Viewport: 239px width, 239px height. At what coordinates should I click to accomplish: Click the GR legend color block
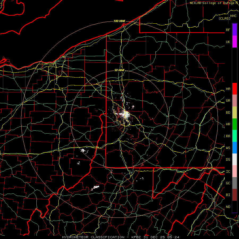234,101
